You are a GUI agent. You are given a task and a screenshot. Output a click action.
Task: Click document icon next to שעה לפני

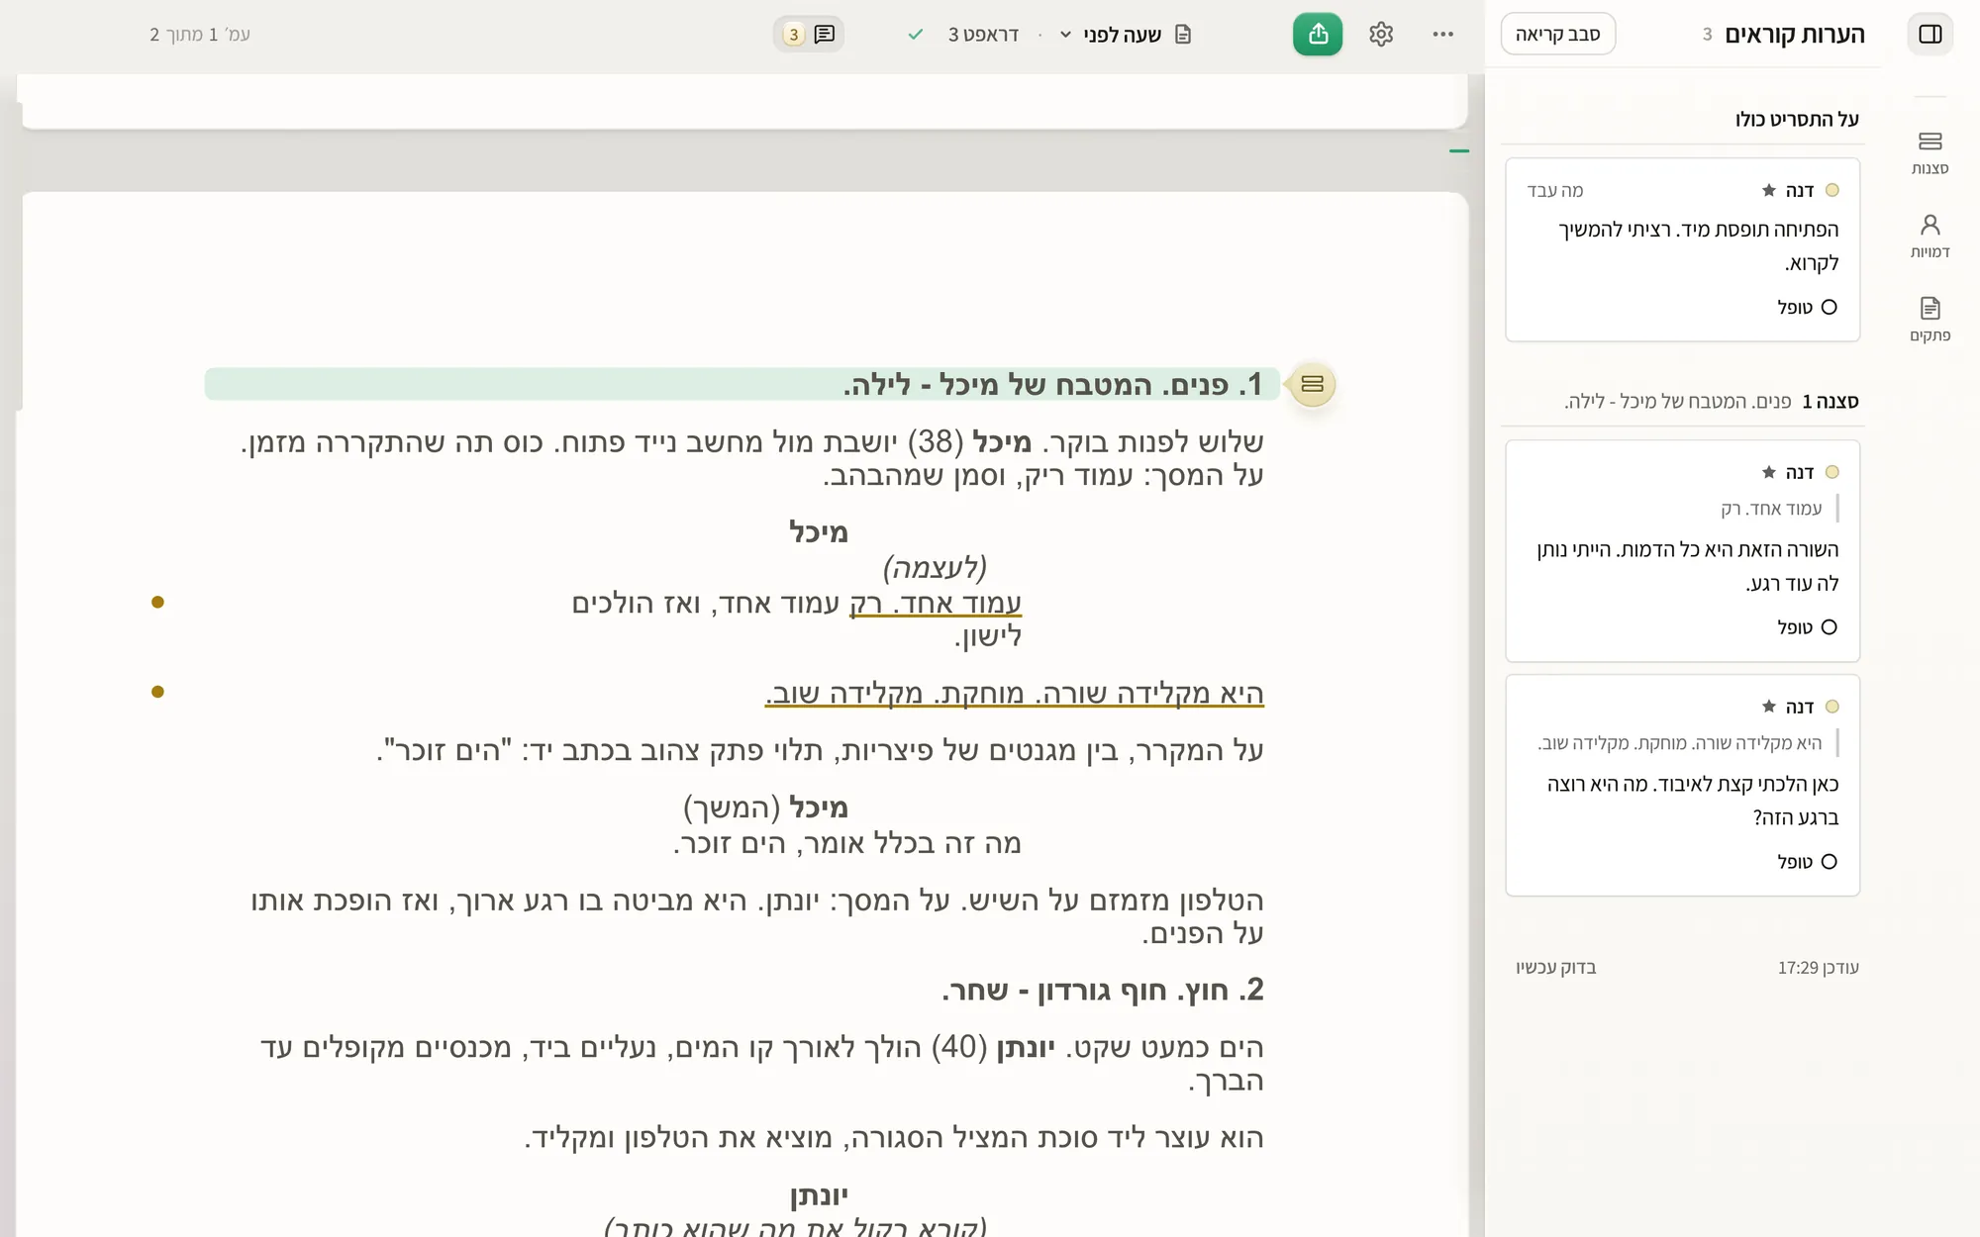click(1183, 35)
